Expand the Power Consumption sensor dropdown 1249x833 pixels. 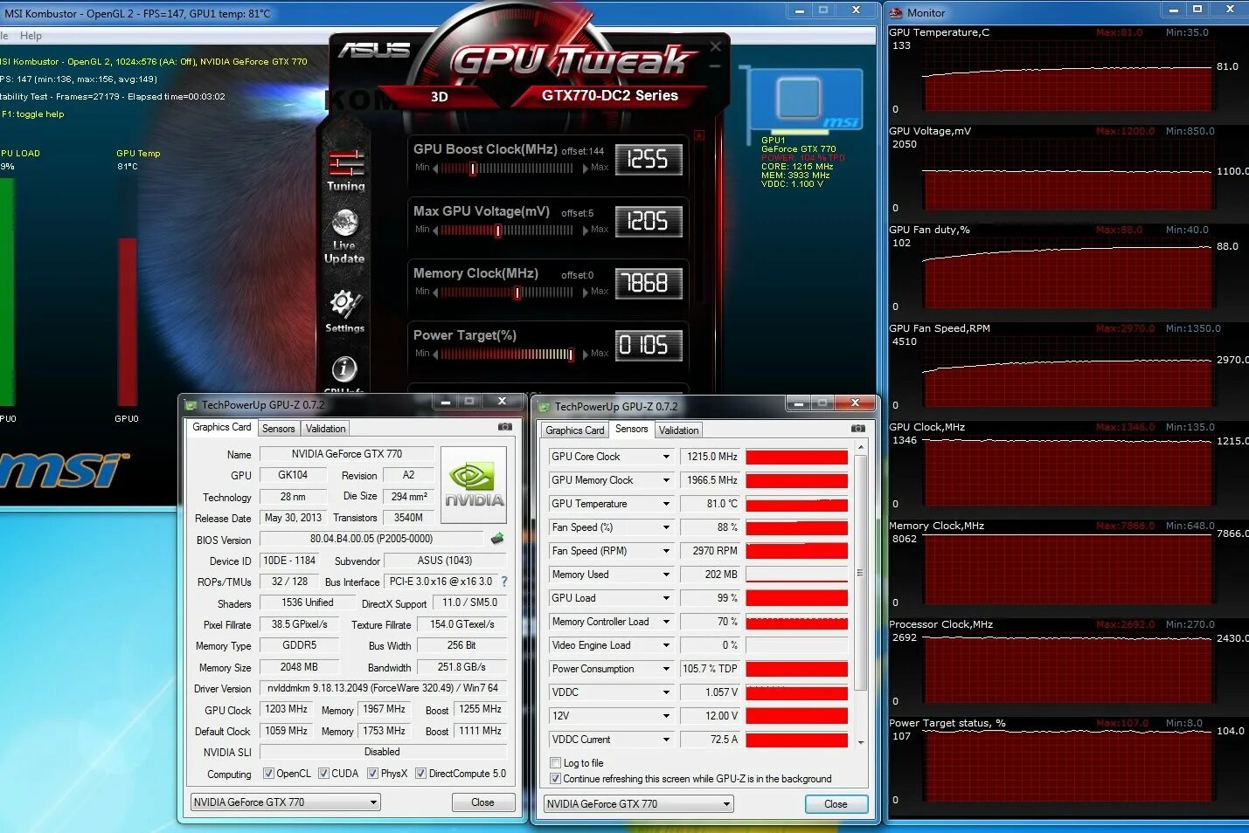666,669
